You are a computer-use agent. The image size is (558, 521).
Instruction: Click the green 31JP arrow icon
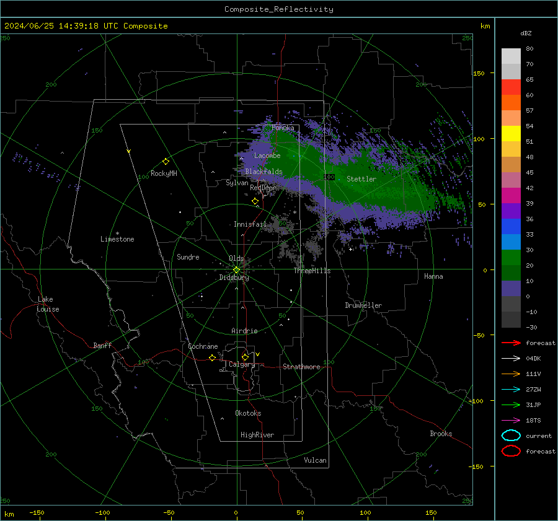click(x=511, y=405)
